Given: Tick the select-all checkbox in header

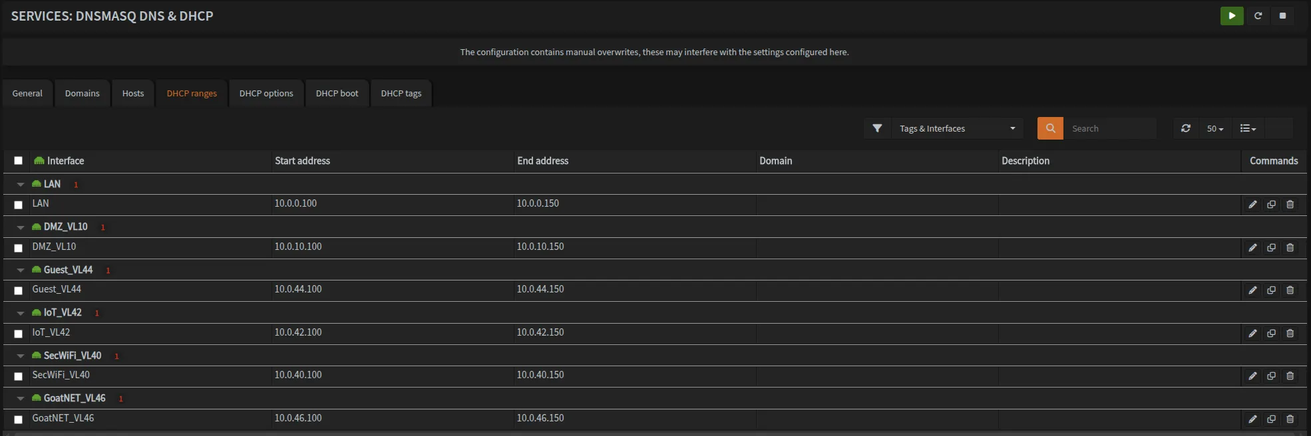Looking at the screenshot, I should [x=18, y=161].
